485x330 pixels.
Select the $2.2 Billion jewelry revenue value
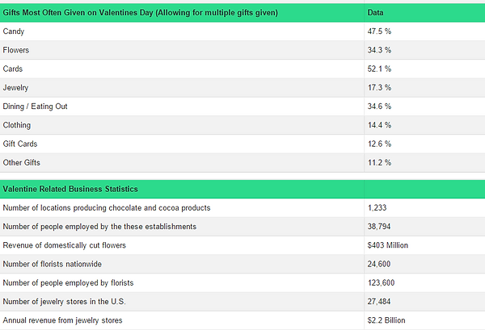click(386, 320)
